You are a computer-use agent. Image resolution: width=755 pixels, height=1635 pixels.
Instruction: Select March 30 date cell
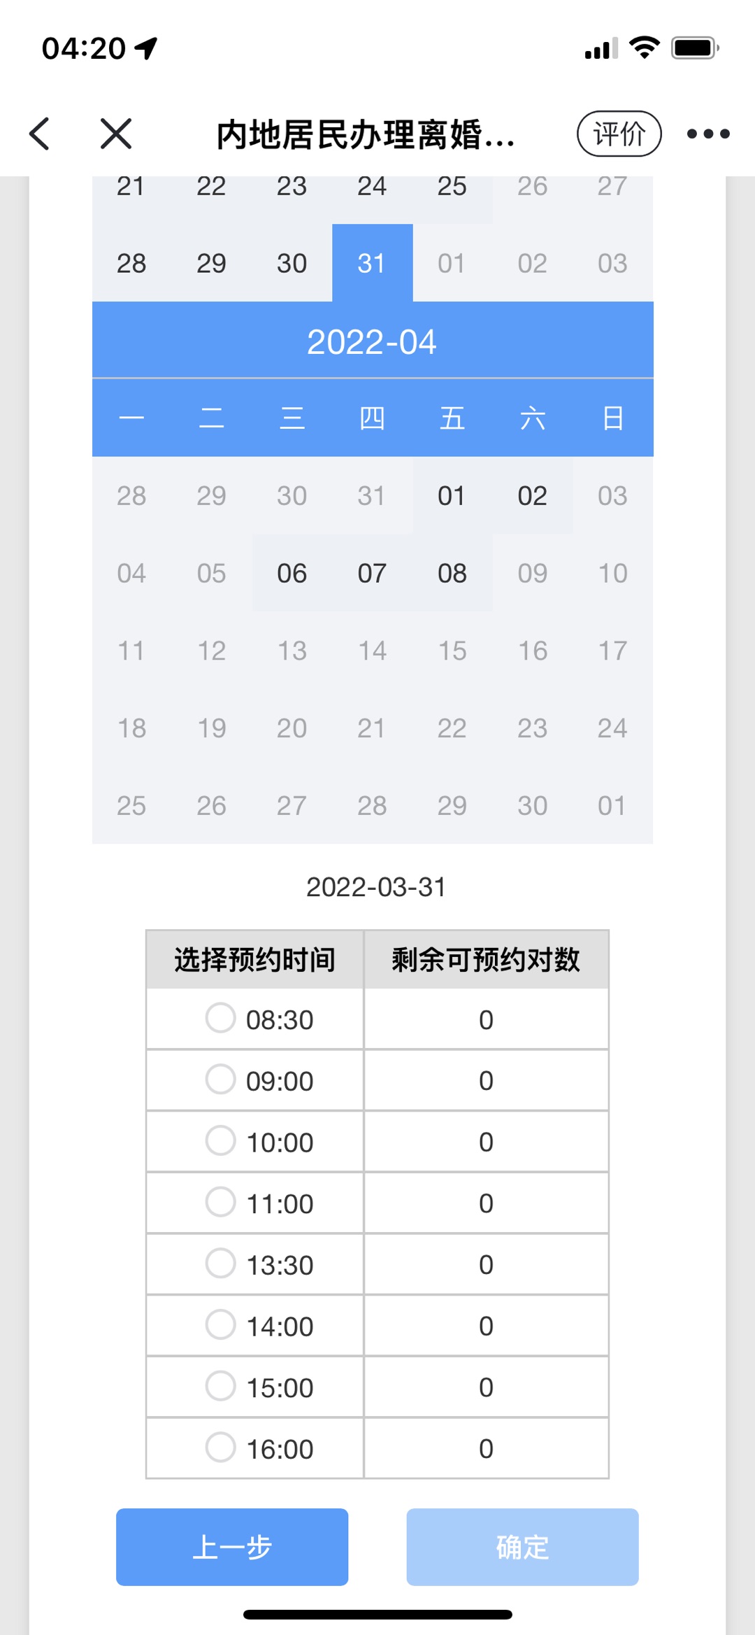click(292, 263)
